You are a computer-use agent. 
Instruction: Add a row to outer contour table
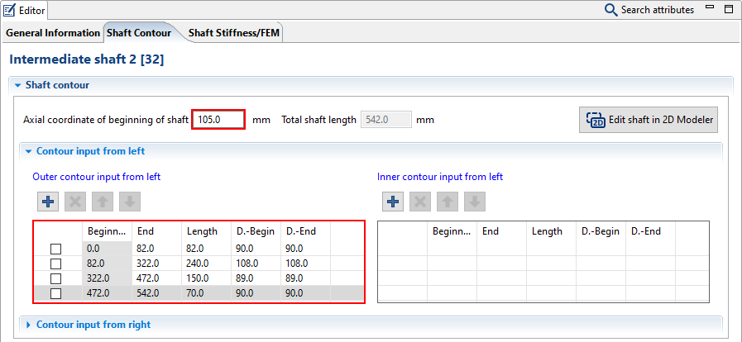48,202
